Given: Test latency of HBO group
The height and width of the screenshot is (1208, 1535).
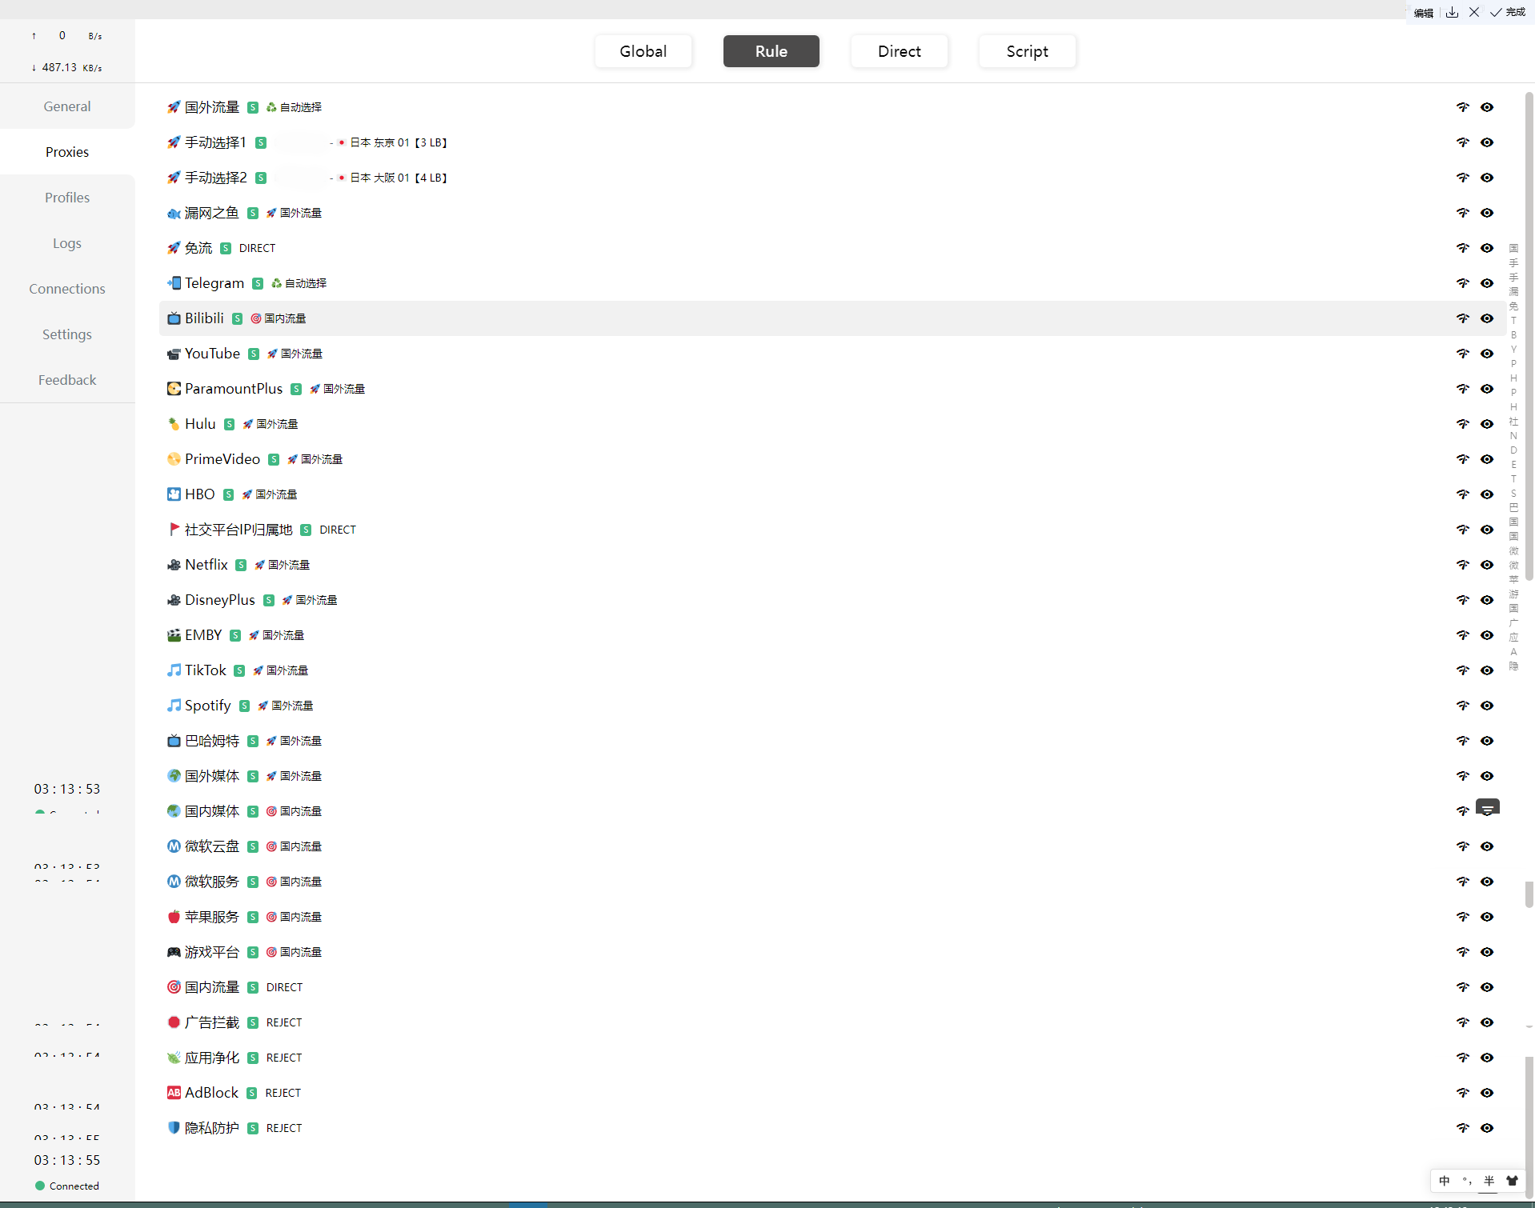Looking at the screenshot, I should coord(1463,494).
